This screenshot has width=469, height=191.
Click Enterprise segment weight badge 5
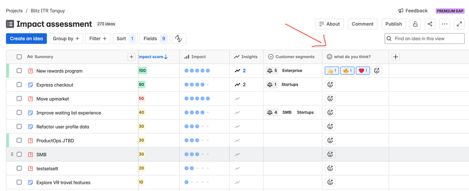pos(272,71)
